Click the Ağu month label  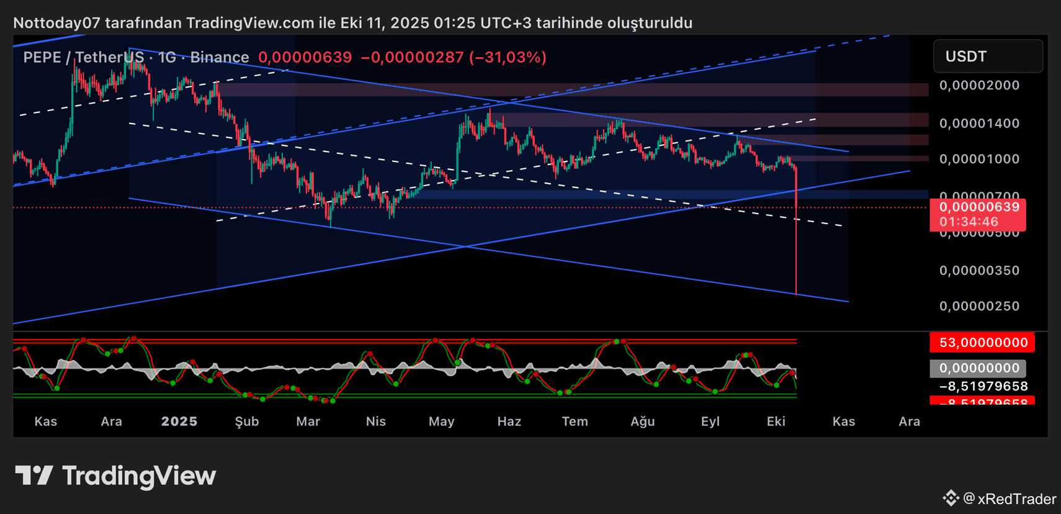pos(643,422)
